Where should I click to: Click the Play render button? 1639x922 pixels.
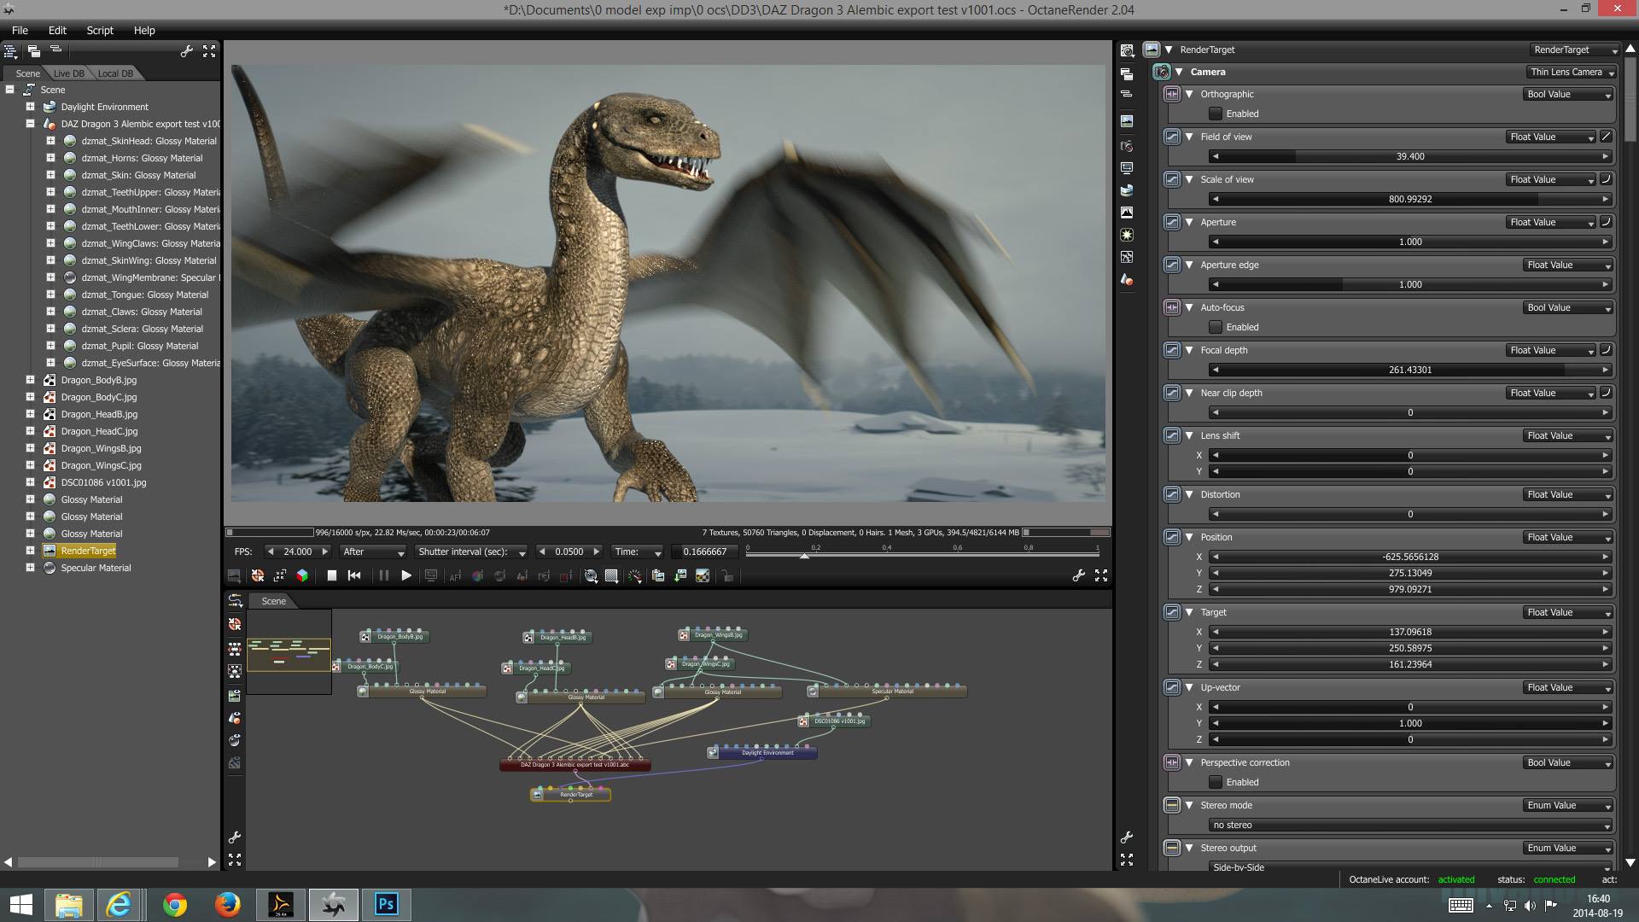[406, 576]
